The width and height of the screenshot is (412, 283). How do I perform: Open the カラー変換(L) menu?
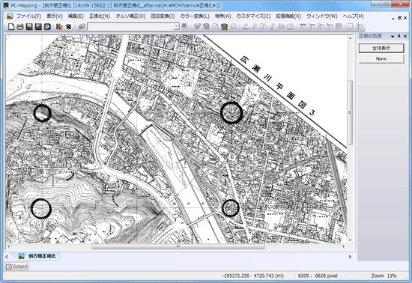195,16
